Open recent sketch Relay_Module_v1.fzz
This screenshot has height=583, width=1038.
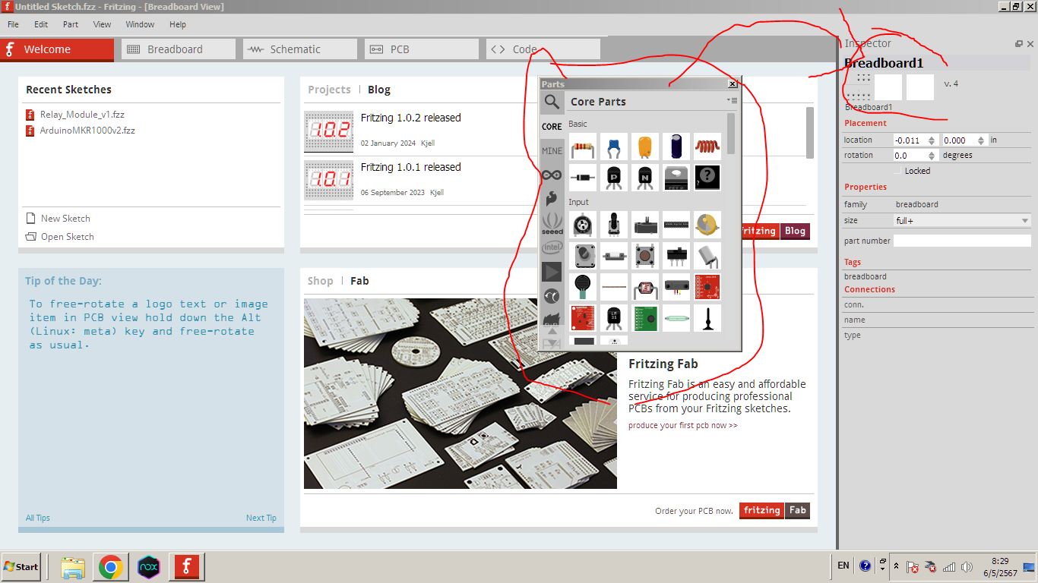[x=82, y=115]
